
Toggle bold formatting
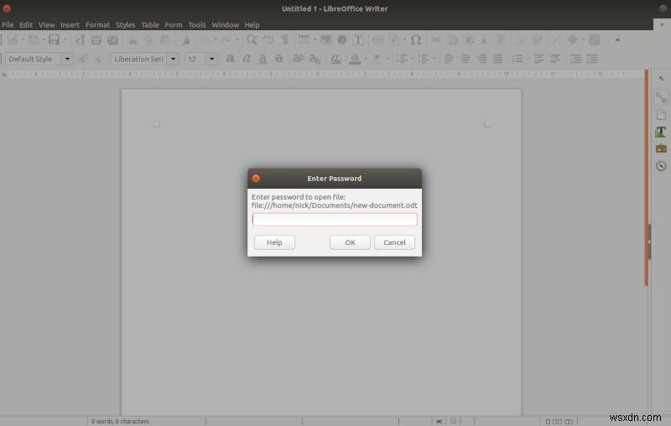click(230, 59)
